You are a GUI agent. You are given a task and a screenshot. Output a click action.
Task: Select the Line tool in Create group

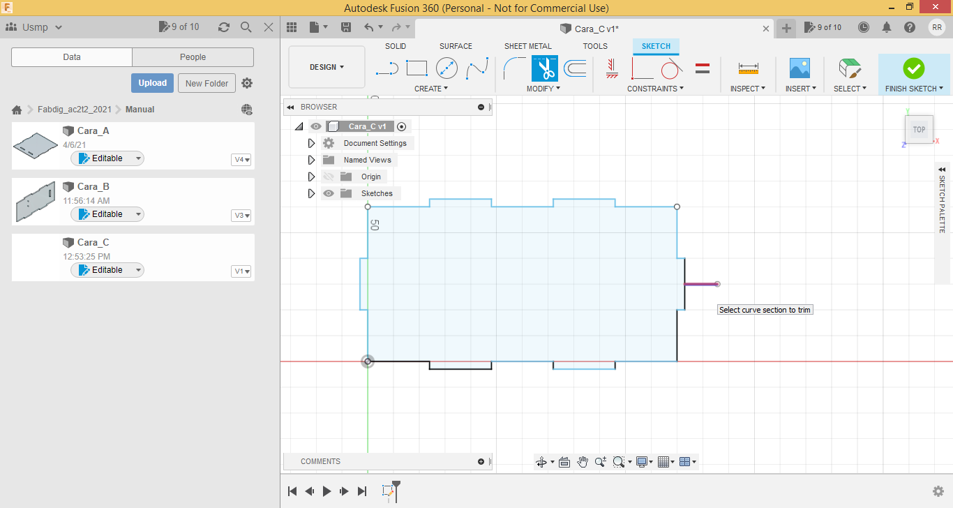[387, 68]
